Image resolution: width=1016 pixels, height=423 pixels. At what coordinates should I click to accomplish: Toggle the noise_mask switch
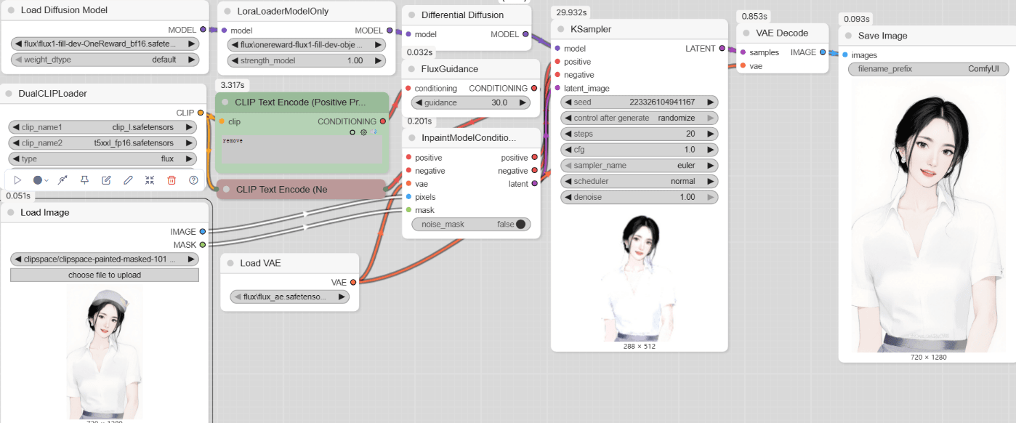pyautogui.click(x=520, y=225)
